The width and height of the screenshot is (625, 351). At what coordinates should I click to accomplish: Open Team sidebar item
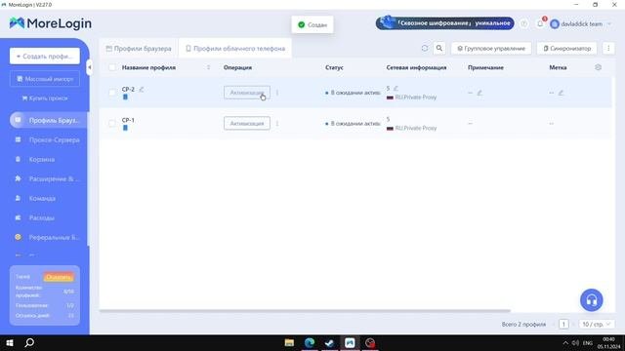[x=42, y=198]
